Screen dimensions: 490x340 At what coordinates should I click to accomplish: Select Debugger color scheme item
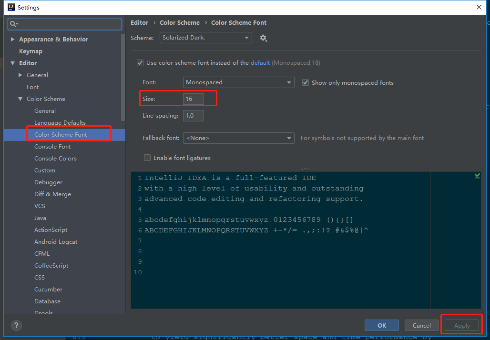49,182
